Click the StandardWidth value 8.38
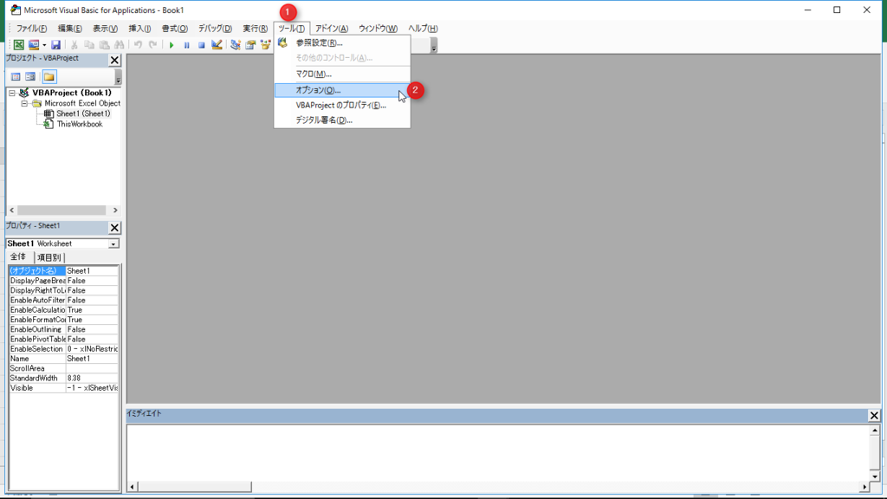 [x=92, y=378]
